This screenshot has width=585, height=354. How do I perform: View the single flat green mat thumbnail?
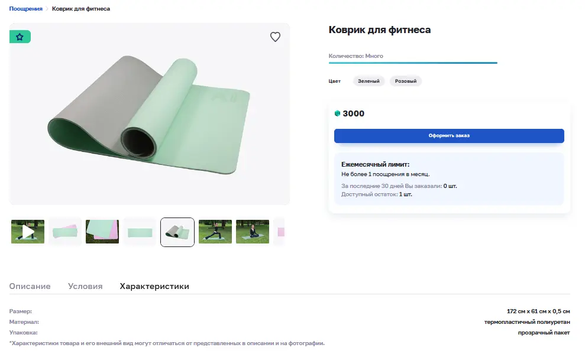[140, 232]
